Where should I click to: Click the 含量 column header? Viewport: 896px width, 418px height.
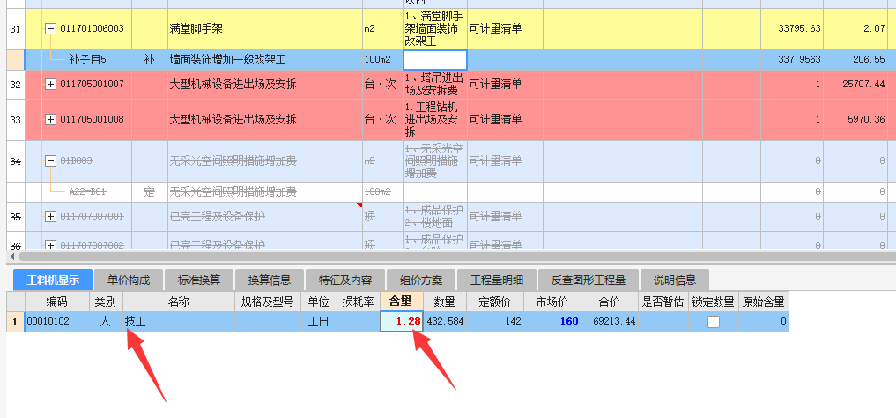[x=401, y=302]
